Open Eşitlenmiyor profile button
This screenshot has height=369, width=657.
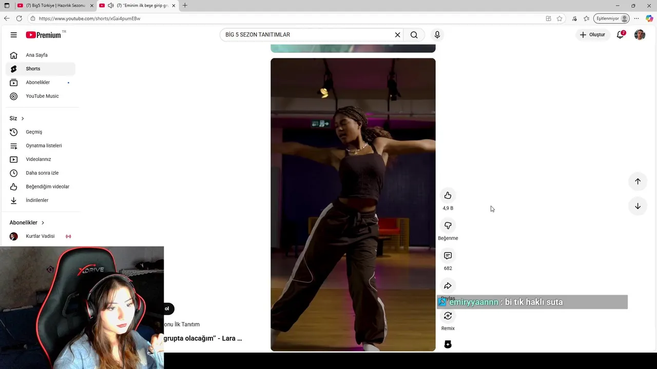tap(611, 18)
